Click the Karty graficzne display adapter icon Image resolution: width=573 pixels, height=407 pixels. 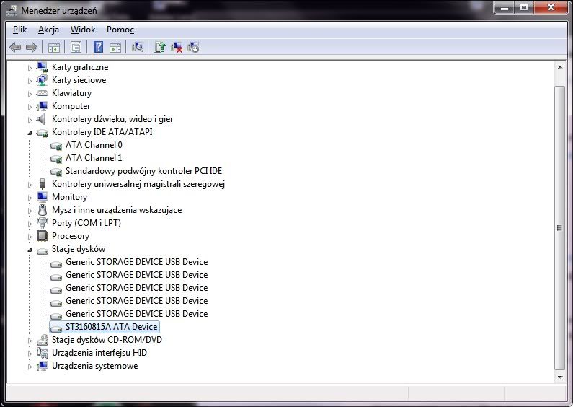43,67
